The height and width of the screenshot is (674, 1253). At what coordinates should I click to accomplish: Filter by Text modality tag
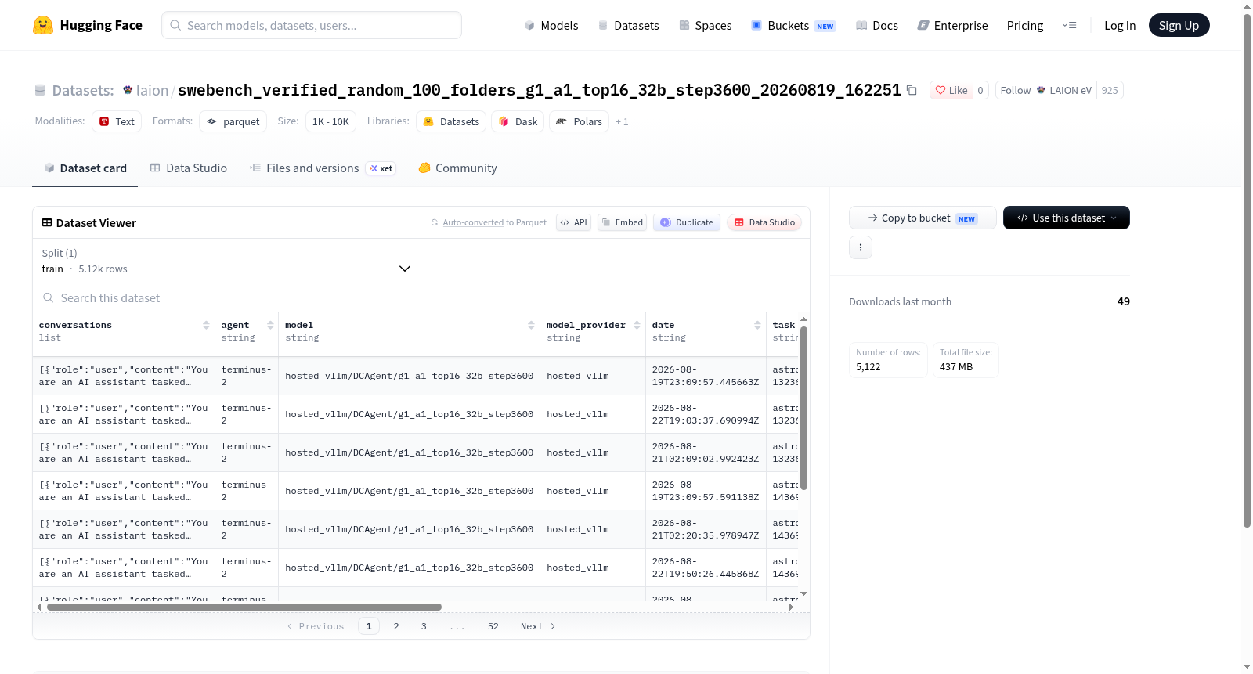click(117, 121)
